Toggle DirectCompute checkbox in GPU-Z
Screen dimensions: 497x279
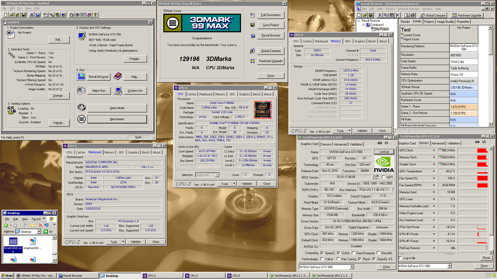(353, 253)
